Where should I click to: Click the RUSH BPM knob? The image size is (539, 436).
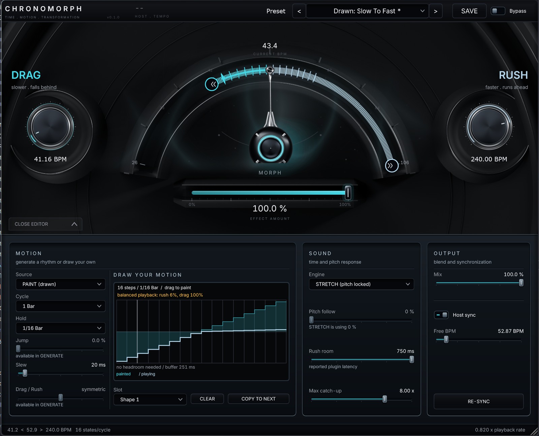(489, 126)
